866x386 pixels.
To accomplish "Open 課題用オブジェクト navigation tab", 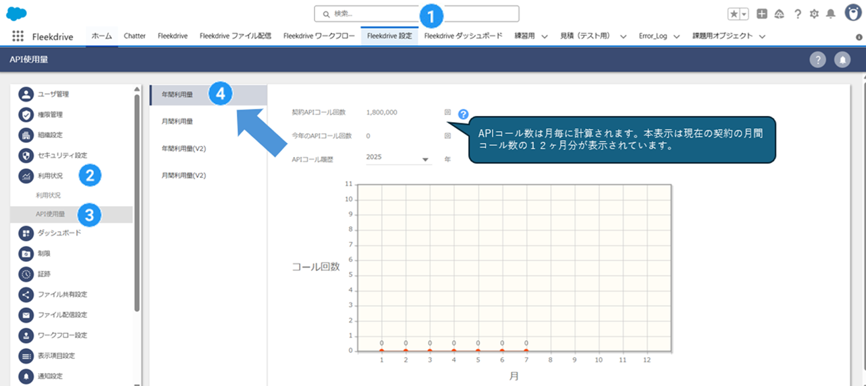I will pyautogui.click(x=722, y=36).
